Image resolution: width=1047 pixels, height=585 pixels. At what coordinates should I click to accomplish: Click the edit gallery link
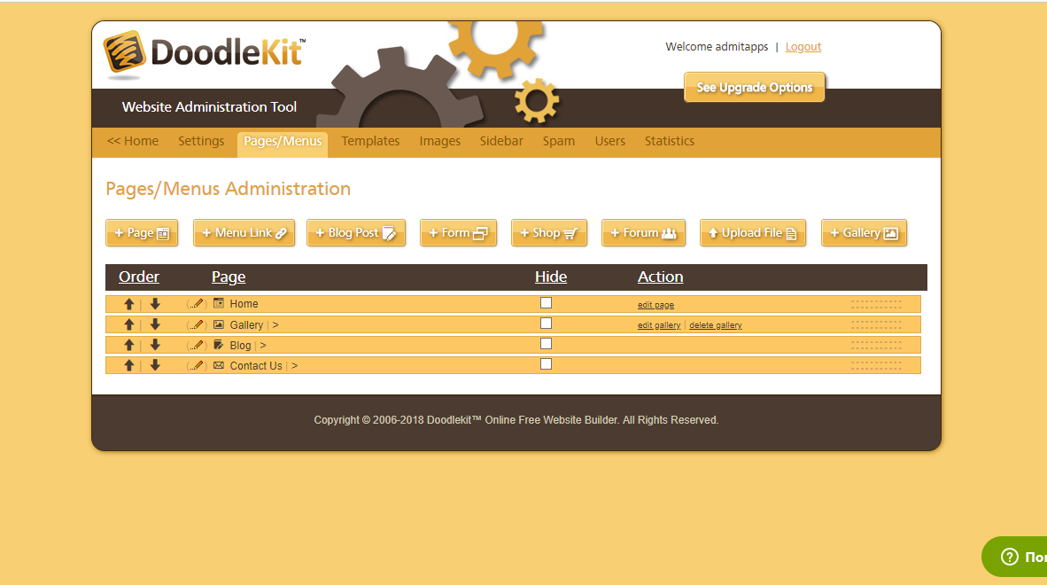[659, 325]
